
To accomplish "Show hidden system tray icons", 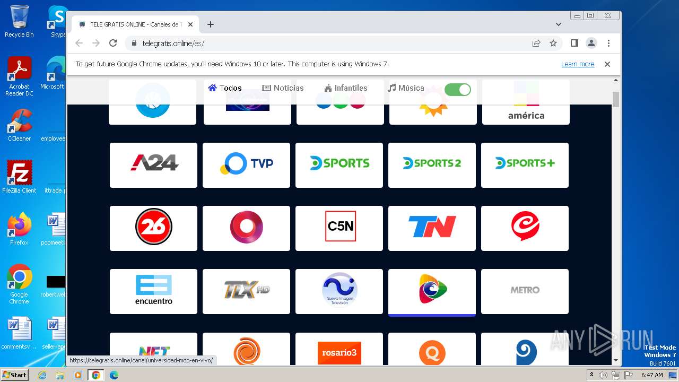I will click(x=591, y=375).
